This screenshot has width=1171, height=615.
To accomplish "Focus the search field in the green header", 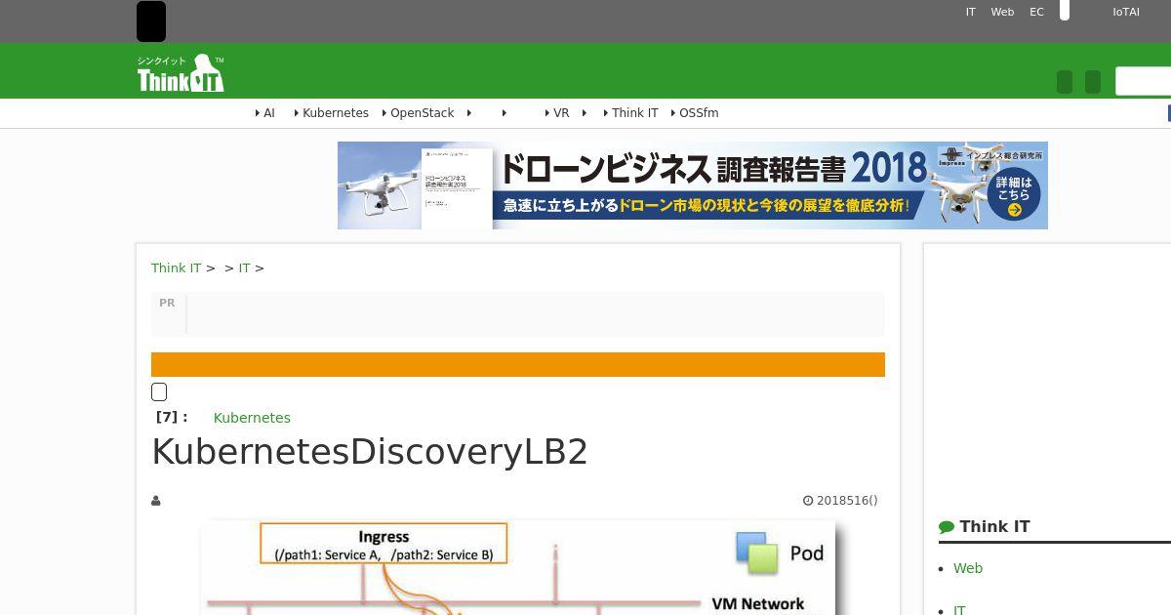I will point(1143,81).
